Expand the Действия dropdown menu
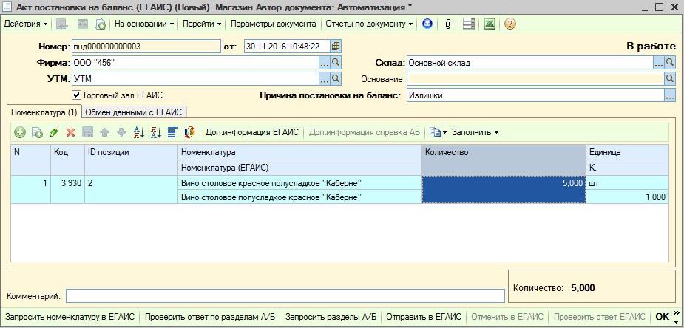The height and width of the screenshot is (328, 684). (25, 24)
